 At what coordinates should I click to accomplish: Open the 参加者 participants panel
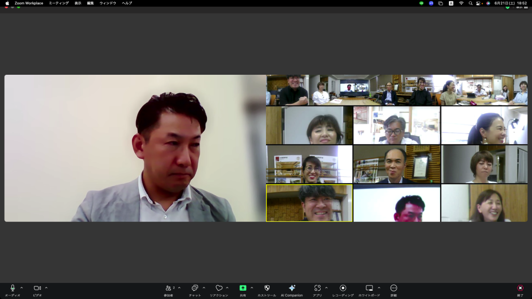point(168,288)
